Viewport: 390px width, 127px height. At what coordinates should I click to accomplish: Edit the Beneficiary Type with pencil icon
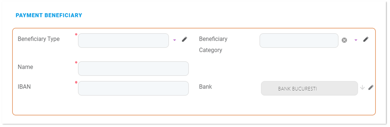[185, 39]
